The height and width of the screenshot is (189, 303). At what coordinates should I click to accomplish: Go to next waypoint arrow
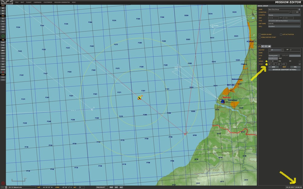click(282, 50)
